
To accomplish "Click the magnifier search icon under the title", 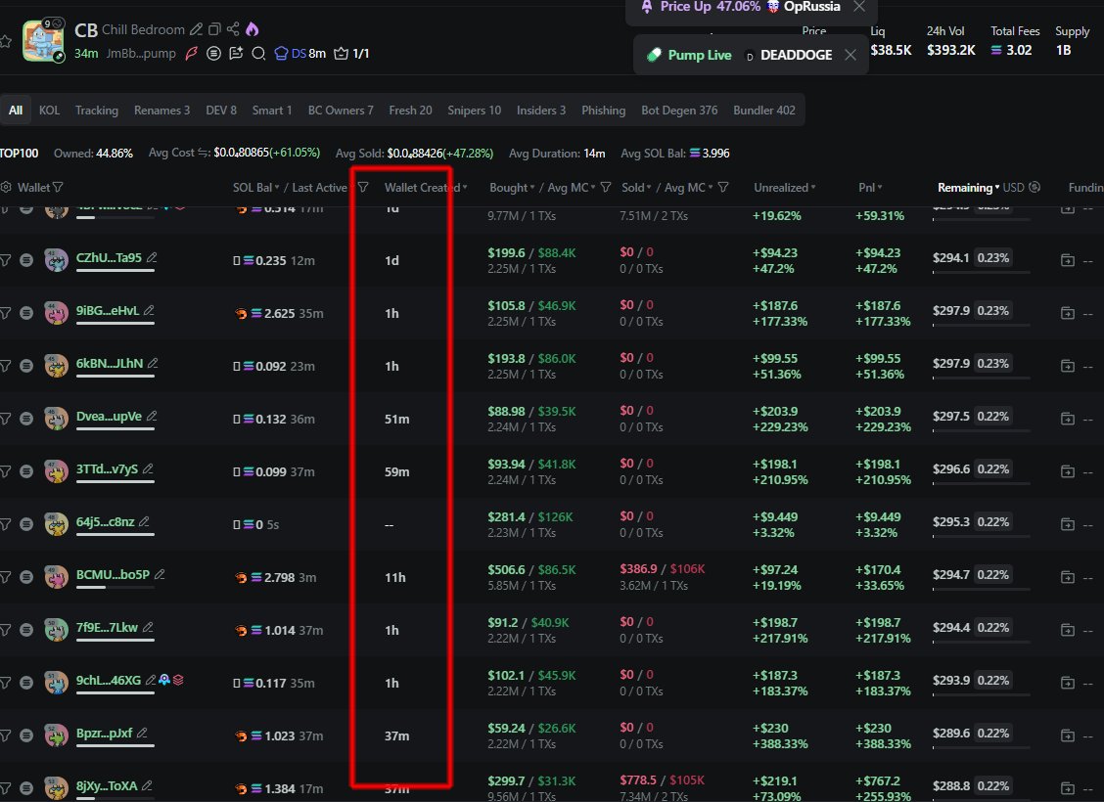I will [x=258, y=54].
